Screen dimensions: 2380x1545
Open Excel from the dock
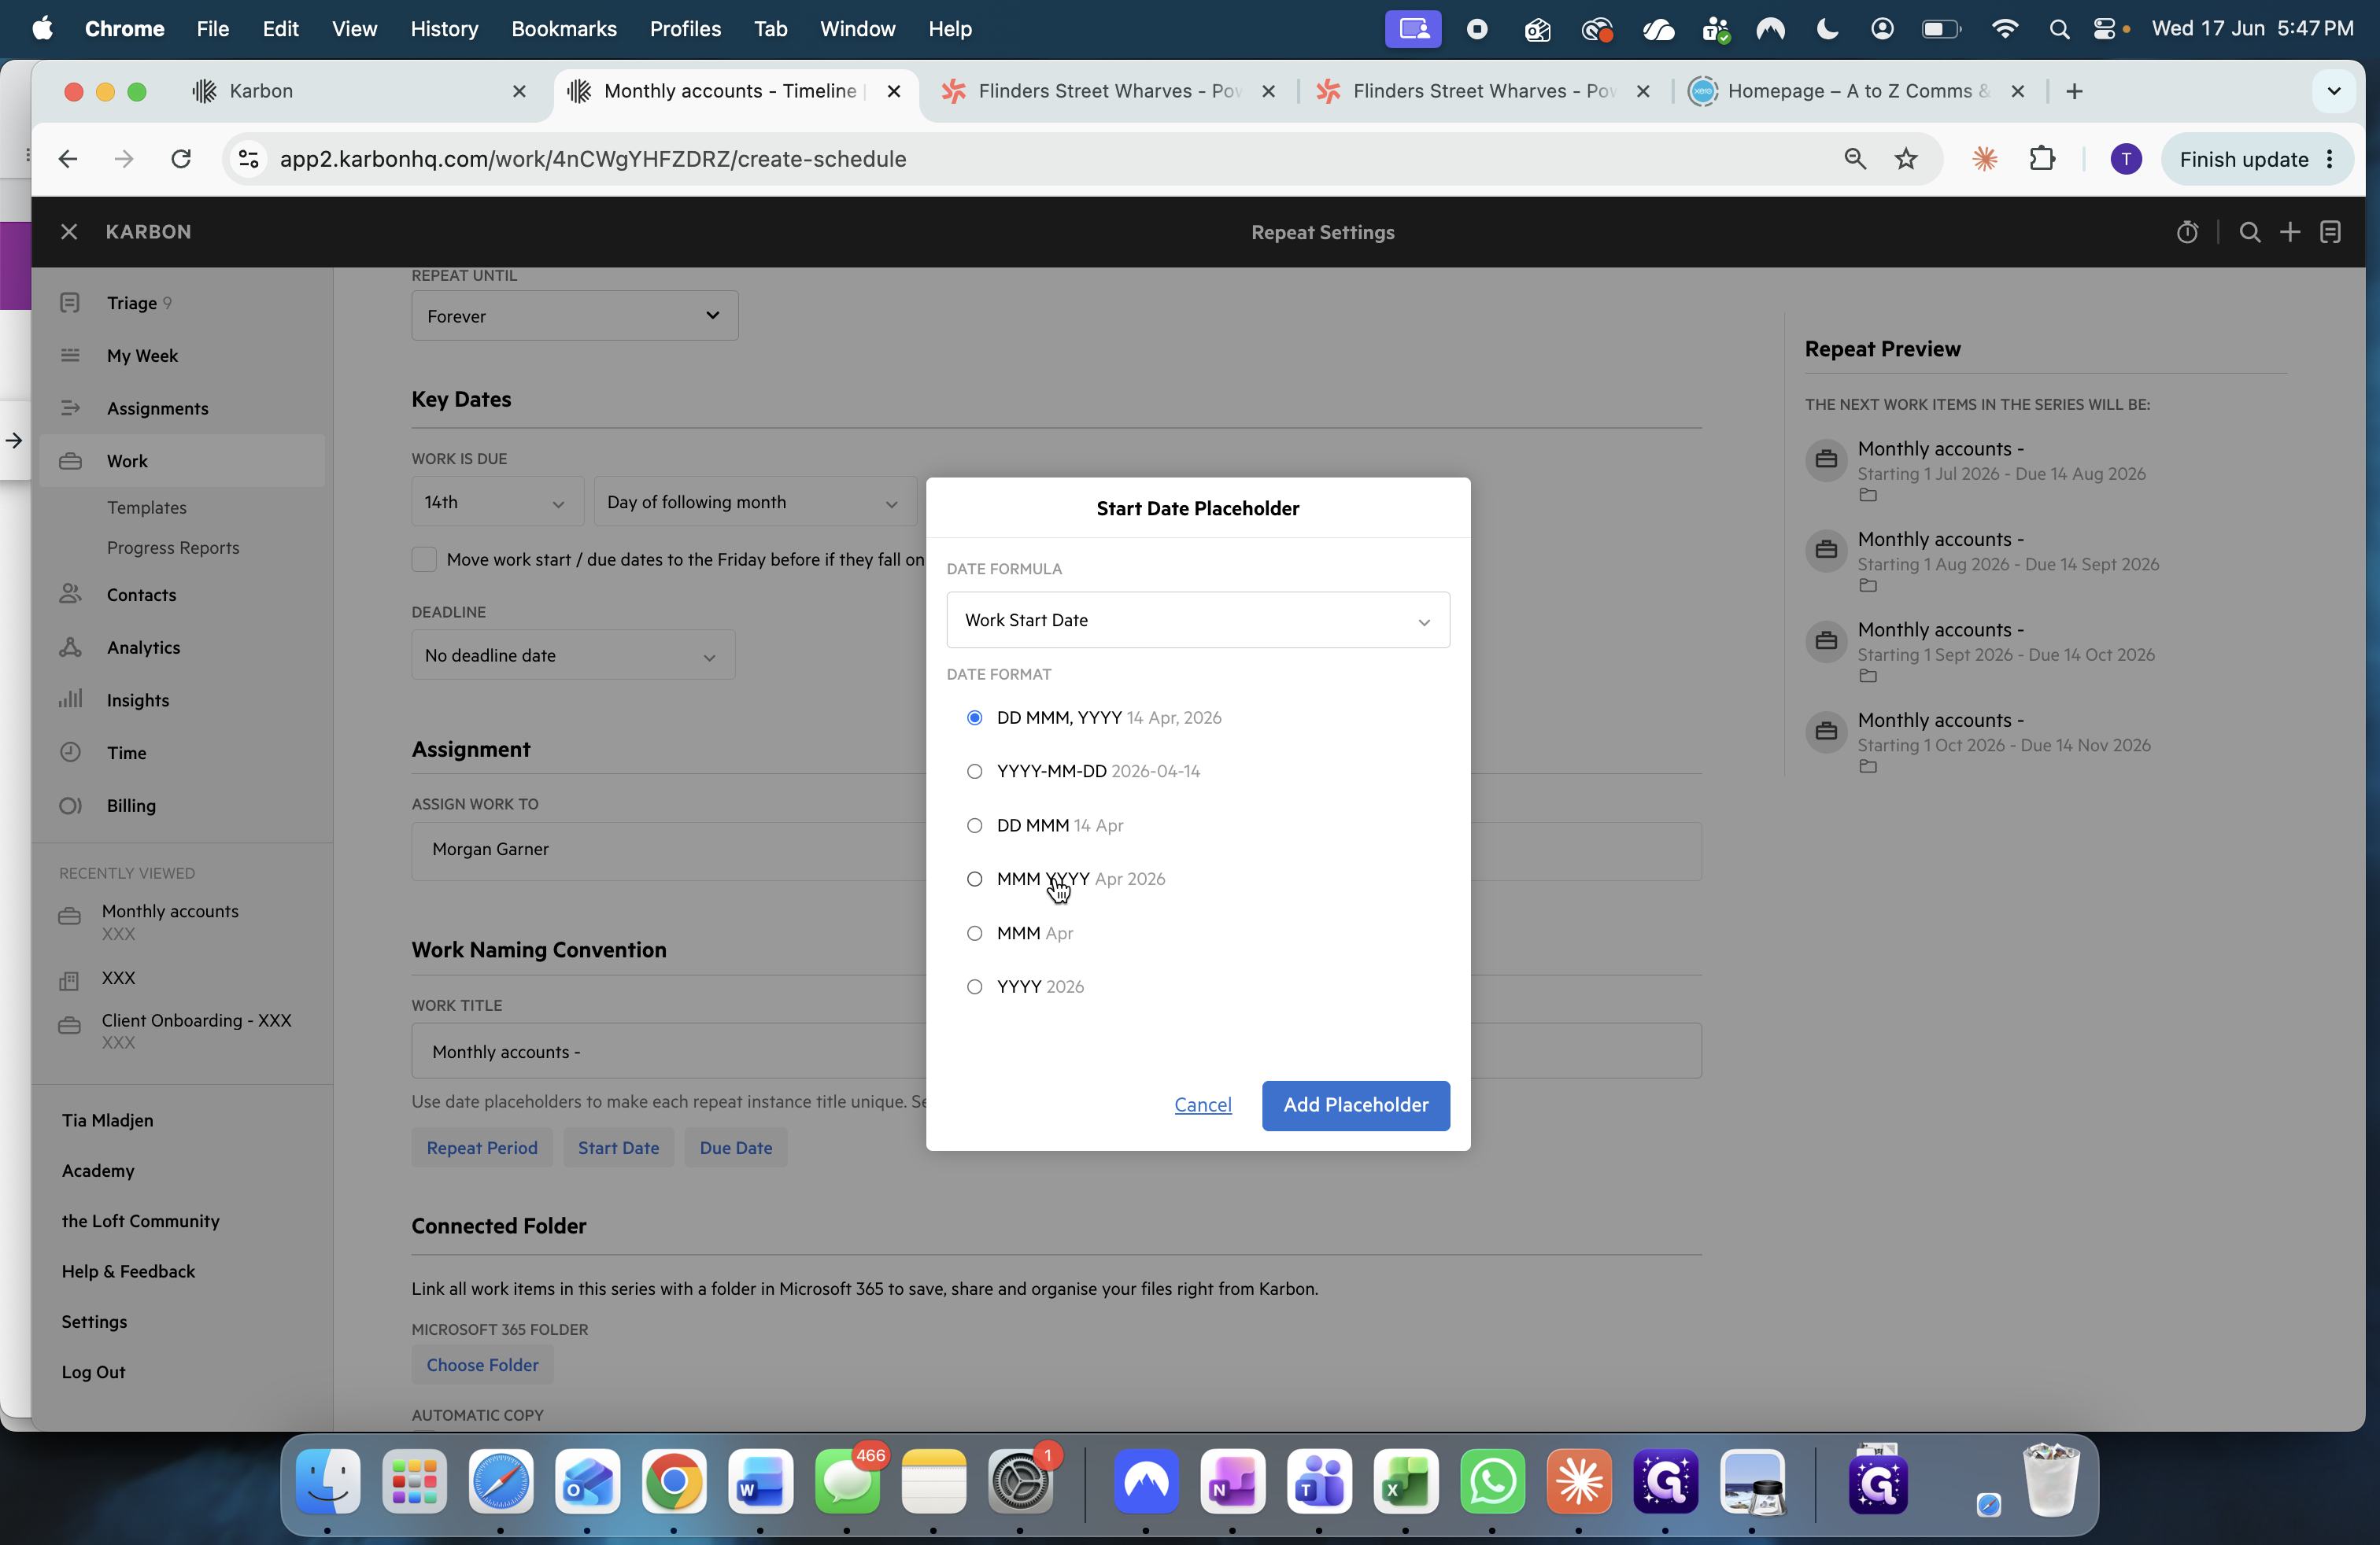coord(1406,1481)
